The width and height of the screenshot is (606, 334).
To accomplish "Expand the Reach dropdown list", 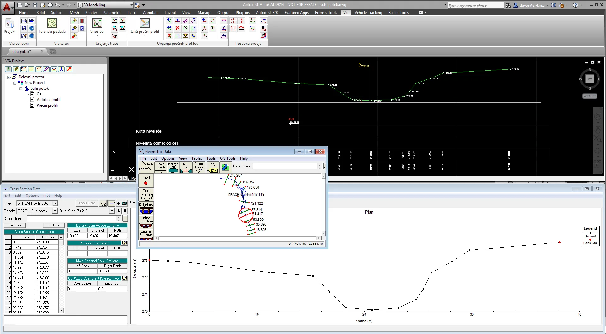I will (x=55, y=211).
